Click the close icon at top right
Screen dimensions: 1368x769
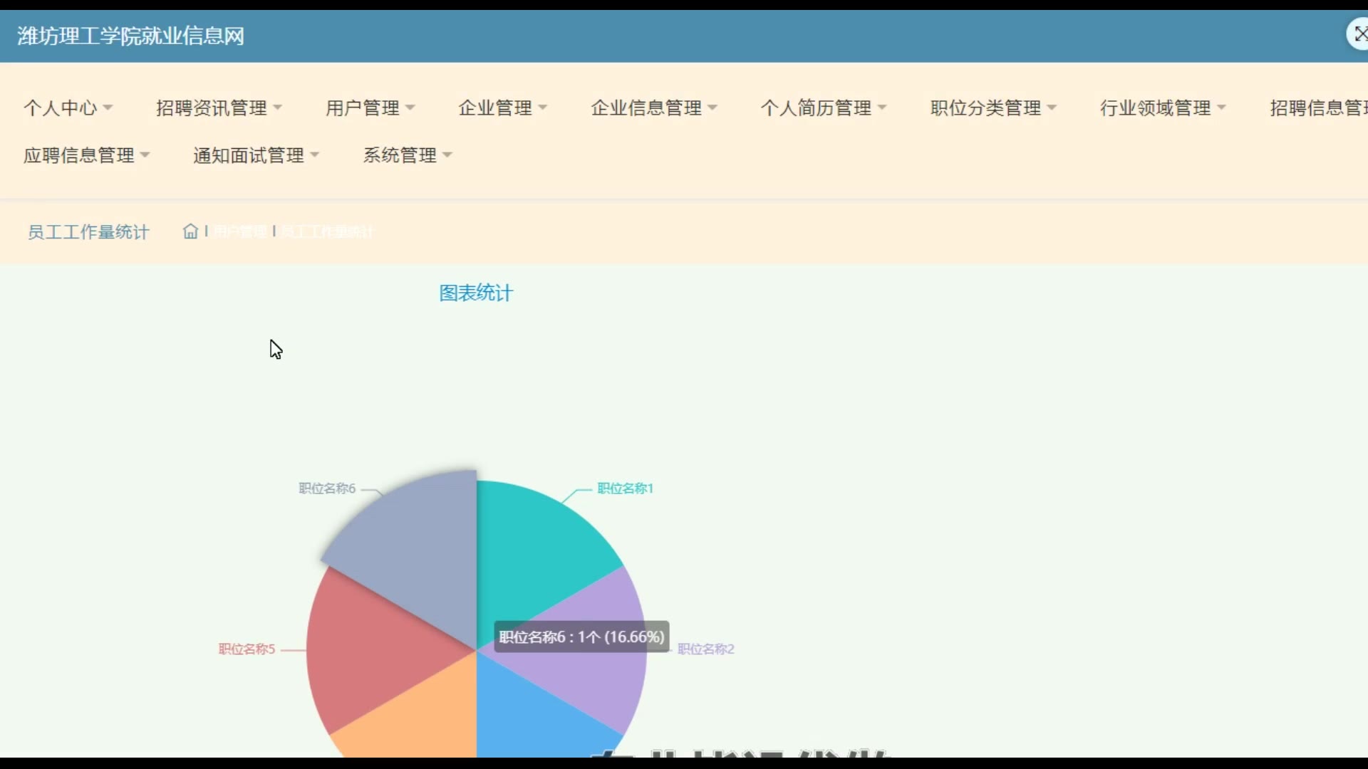click(1359, 34)
